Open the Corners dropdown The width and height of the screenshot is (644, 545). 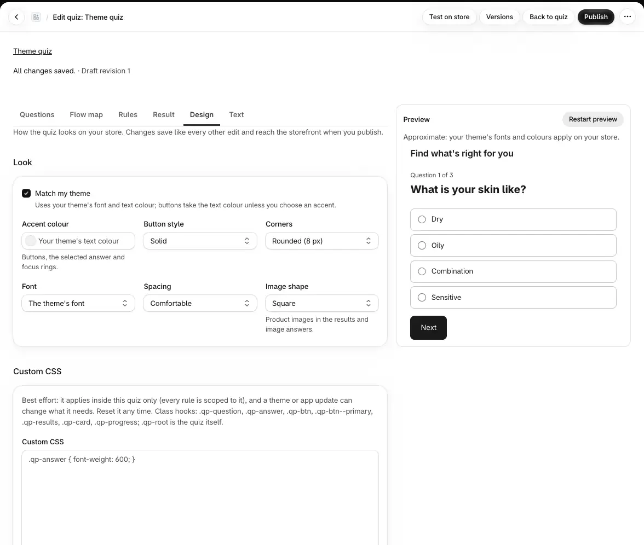[321, 241]
